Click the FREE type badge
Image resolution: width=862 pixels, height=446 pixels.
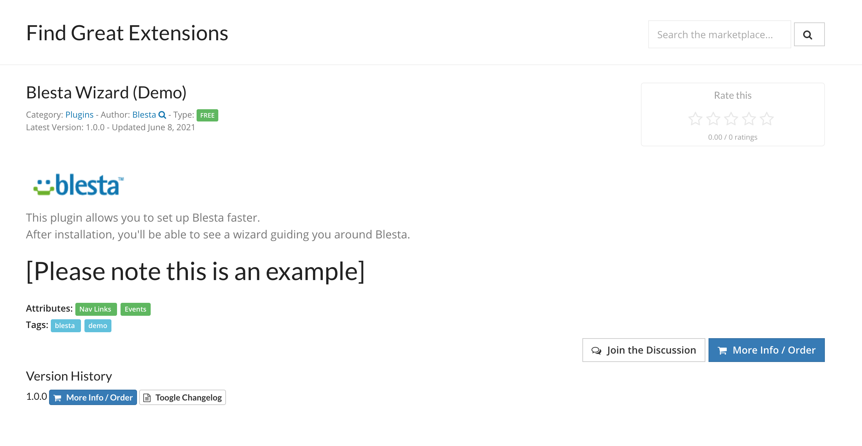click(207, 115)
